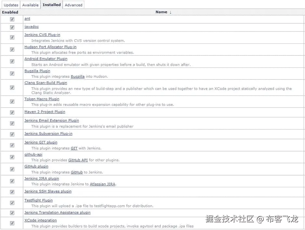
Task: Uncheck the ant plugin checkbox
Action: click(x=12, y=19)
